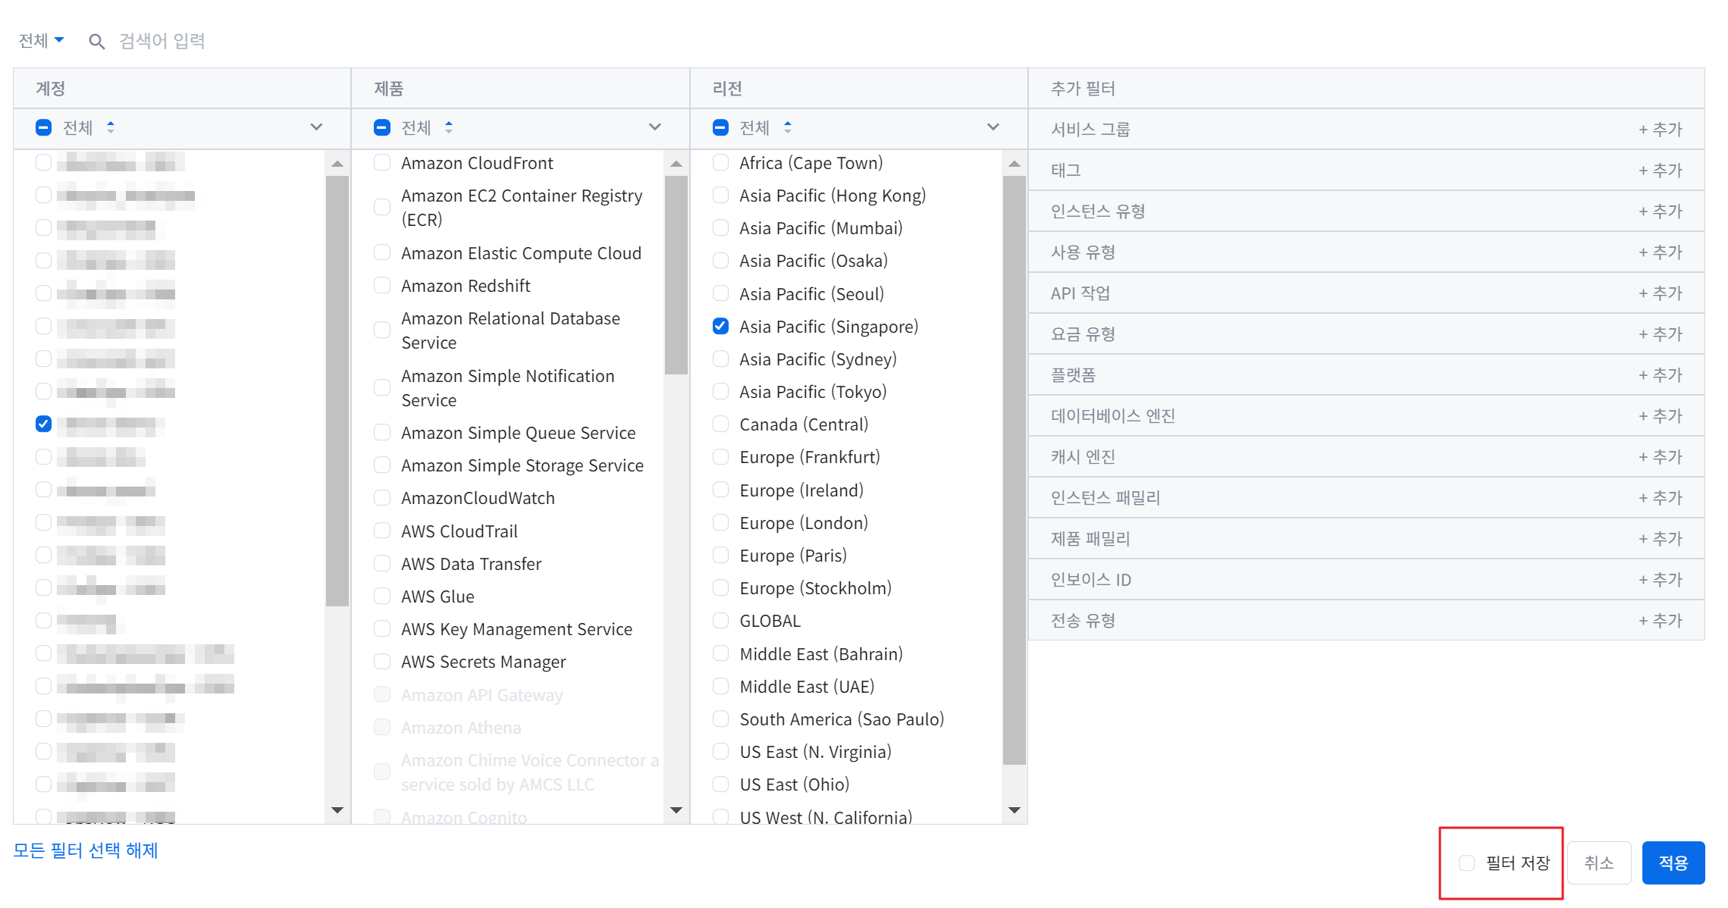Toggle the 계정 select-all checkbox
The height and width of the screenshot is (908, 1728).
44,127
